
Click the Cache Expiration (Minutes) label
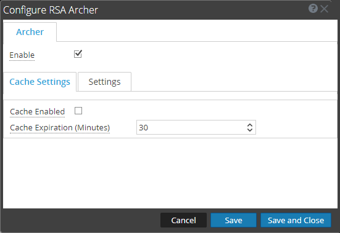coord(60,128)
